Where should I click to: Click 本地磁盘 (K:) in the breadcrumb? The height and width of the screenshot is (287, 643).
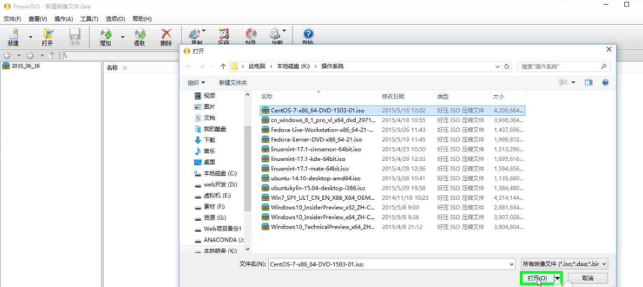[x=293, y=67]
